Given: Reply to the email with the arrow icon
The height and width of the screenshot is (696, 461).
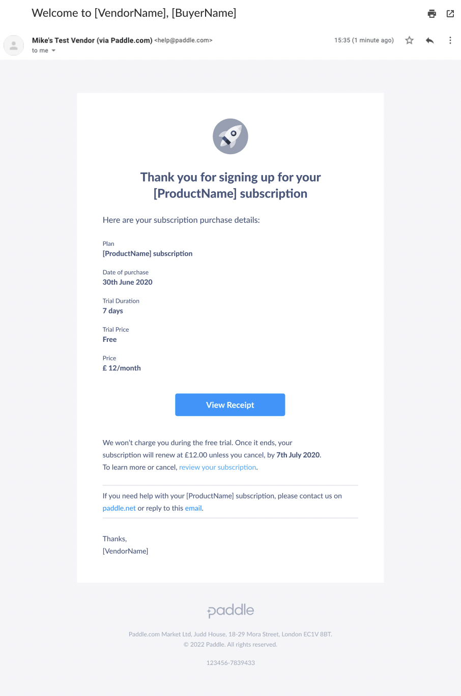Looking at the screenshot, I should click(x=430, y=40).
